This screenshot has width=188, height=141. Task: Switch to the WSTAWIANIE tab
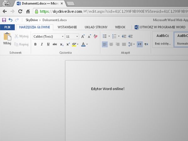pyautogui.click(x=67, y=27)
